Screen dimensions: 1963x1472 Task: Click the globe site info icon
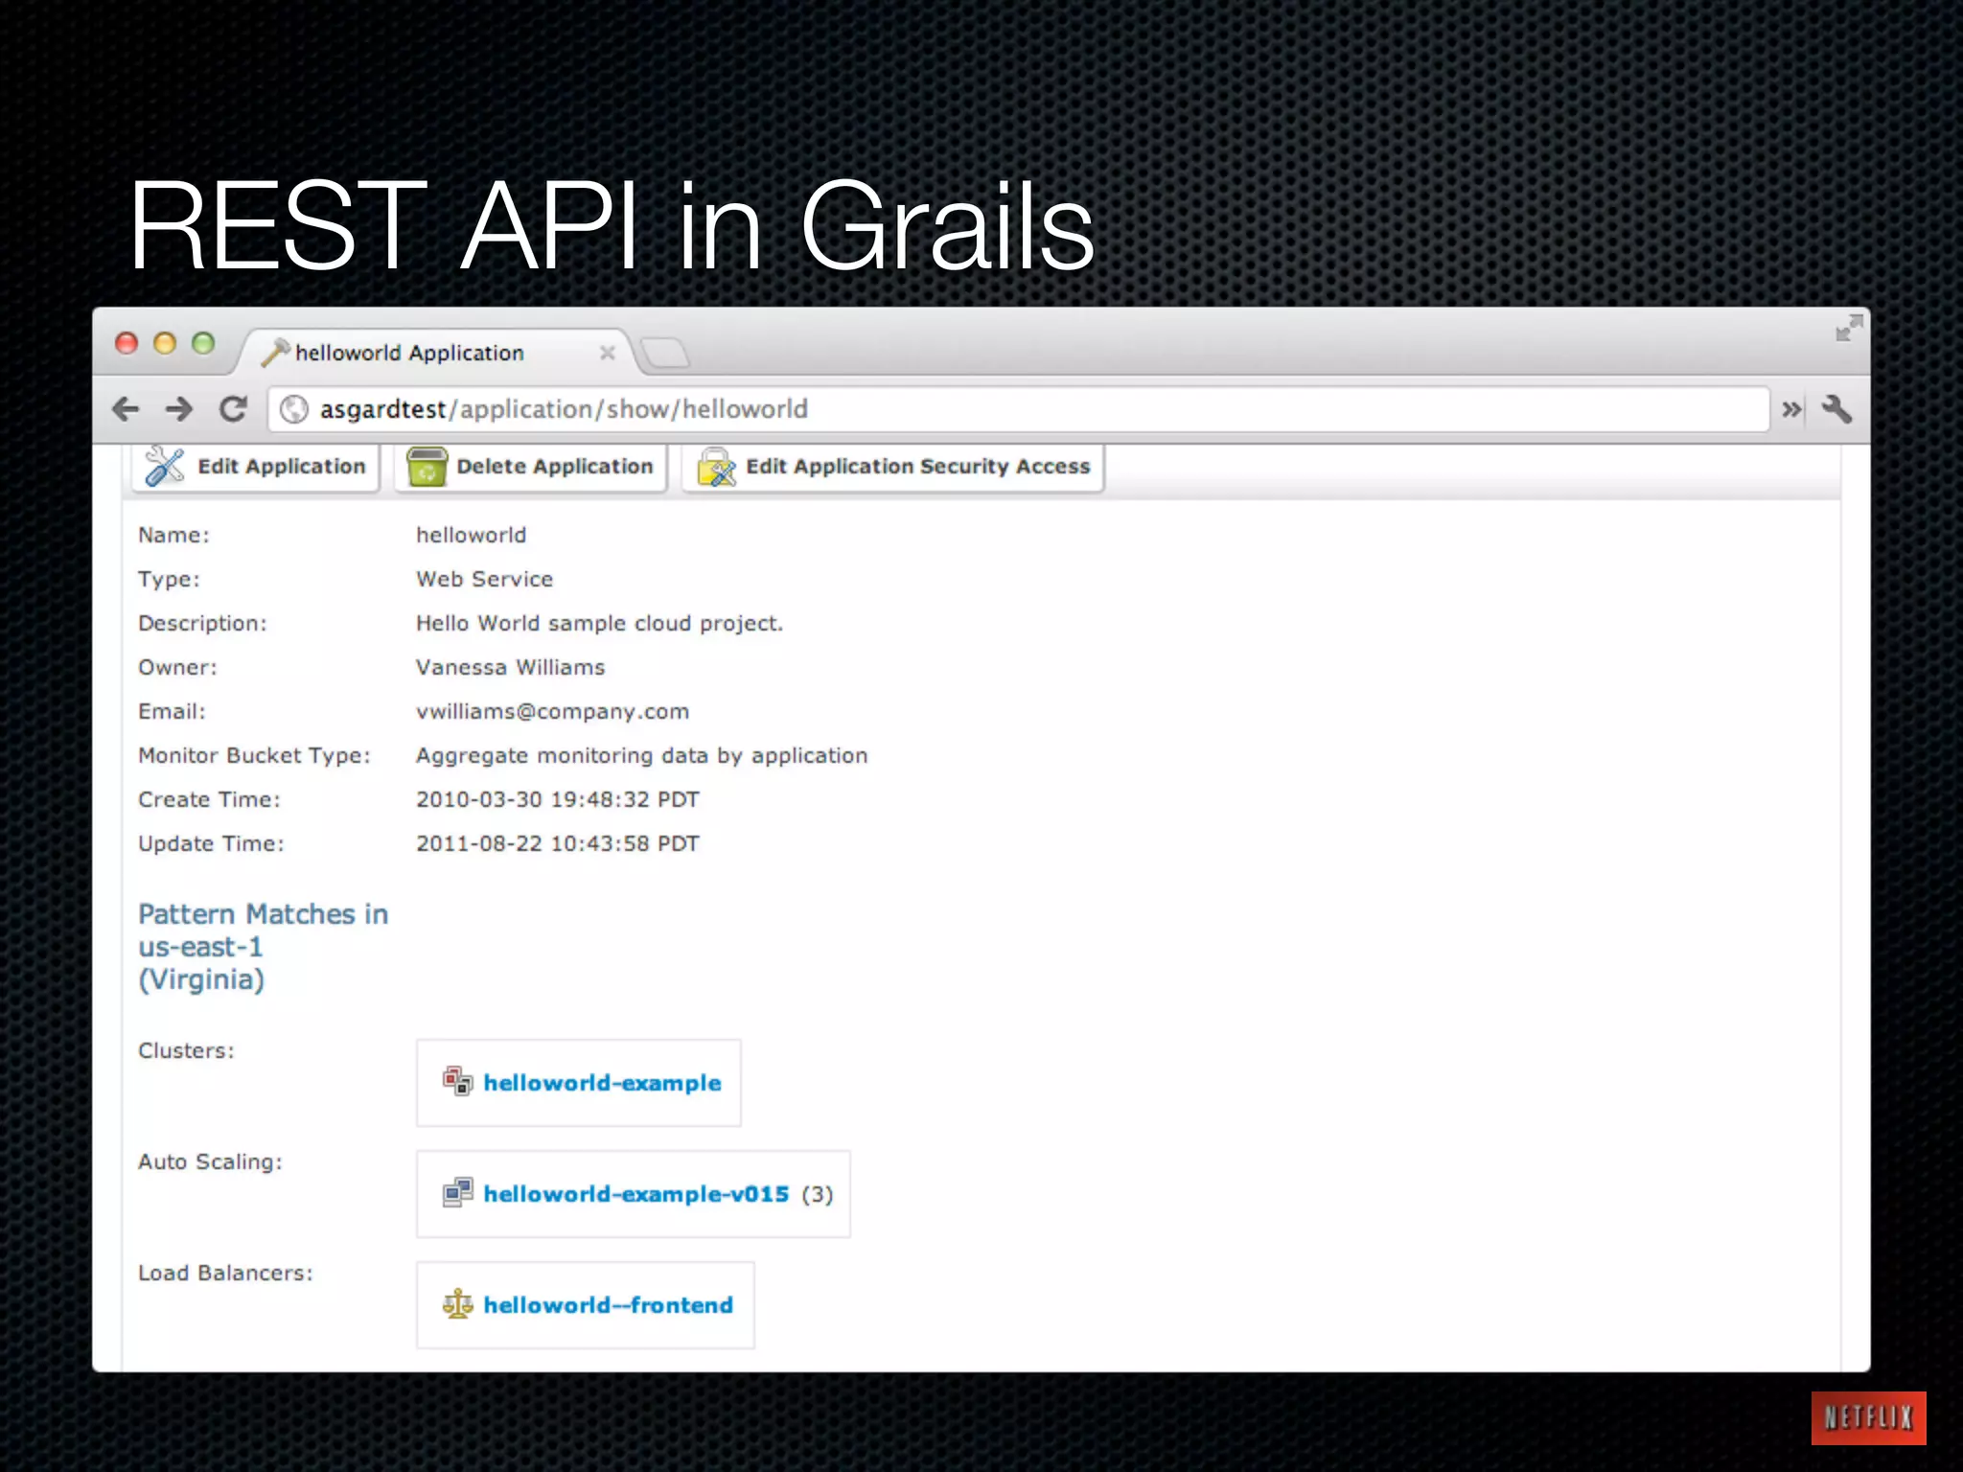tap(294, 410)
